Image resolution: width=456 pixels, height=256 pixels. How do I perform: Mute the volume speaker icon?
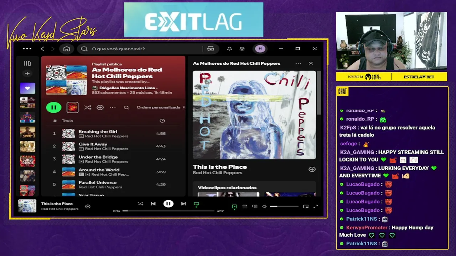point(264,206)
